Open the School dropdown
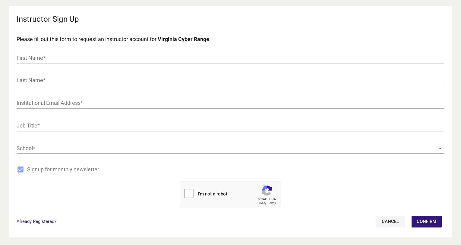 click(x=230, y=148)
